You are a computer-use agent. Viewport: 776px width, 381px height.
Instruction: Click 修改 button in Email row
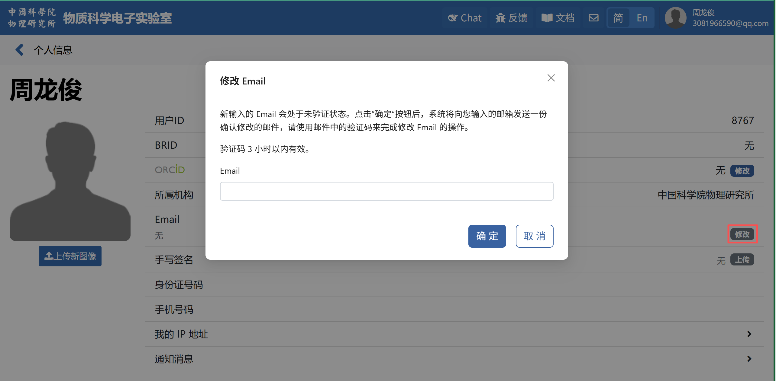(x=742, y=234)
